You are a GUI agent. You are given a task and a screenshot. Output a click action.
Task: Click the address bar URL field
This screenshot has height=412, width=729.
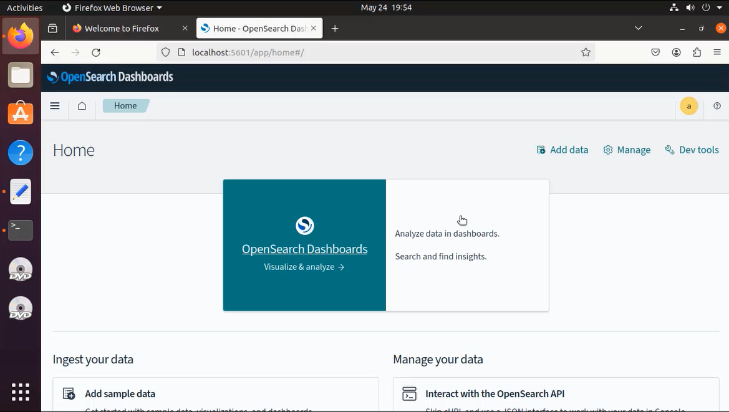375,52
